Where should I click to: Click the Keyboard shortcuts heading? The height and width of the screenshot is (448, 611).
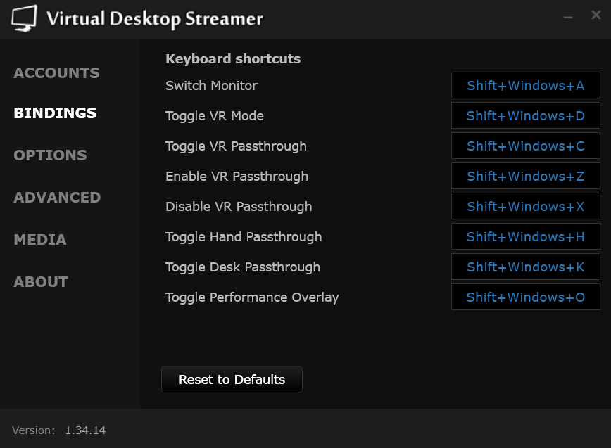click(x=233, y=59)
